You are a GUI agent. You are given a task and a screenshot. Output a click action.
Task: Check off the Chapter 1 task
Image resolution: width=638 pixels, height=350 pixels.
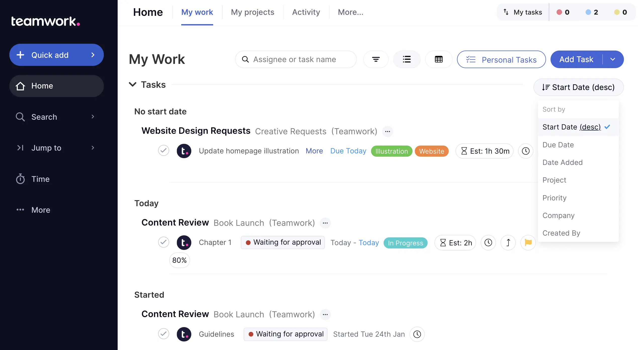(x=164, y=242)
